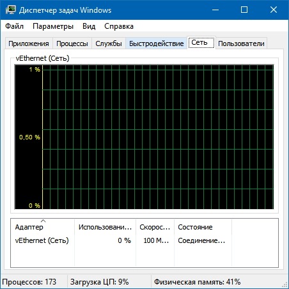Open the Файл menu
Screen dimensions: 289x289
coord(14,26)
